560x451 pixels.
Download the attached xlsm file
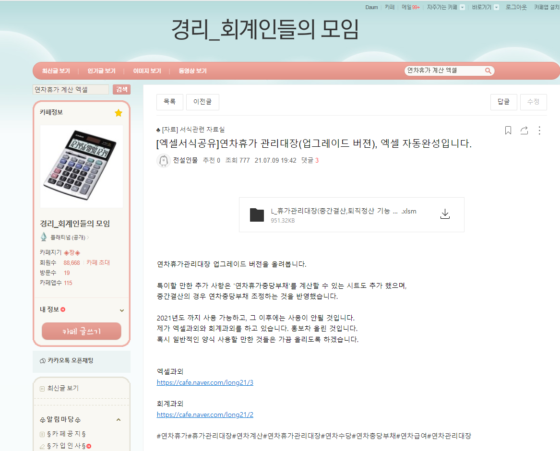445,214
